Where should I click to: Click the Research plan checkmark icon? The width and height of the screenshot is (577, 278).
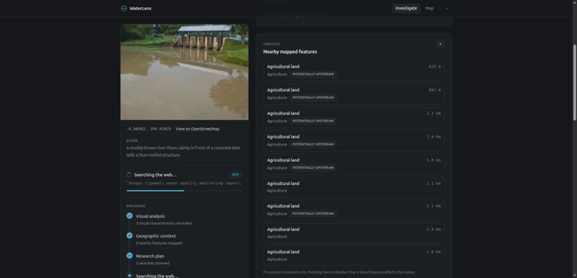(130, 256)
